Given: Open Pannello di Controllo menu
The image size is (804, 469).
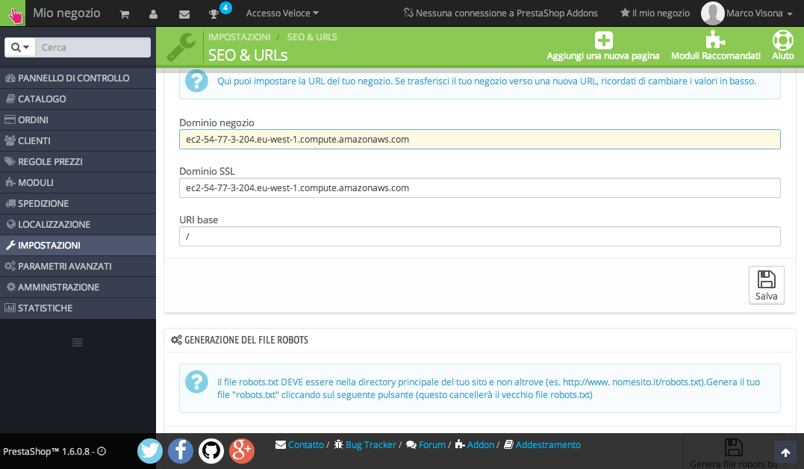Looking at the screenshot, I should click(x=78, y=78).
